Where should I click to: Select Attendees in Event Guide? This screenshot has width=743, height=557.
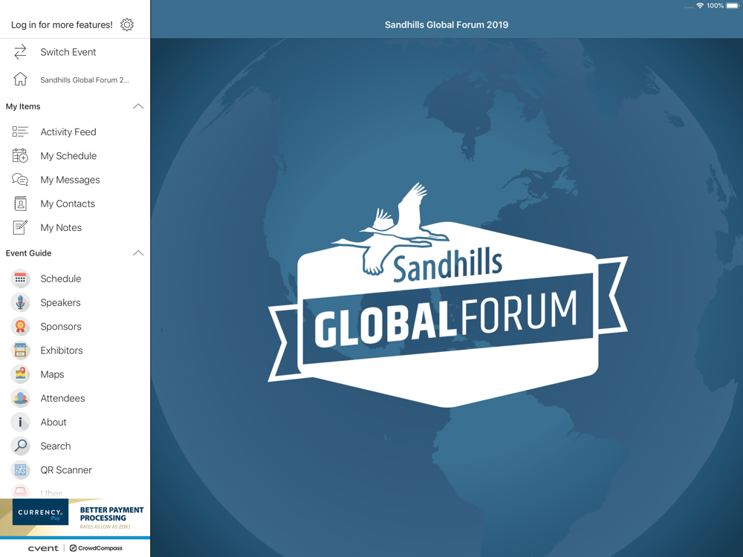[75, 398]
